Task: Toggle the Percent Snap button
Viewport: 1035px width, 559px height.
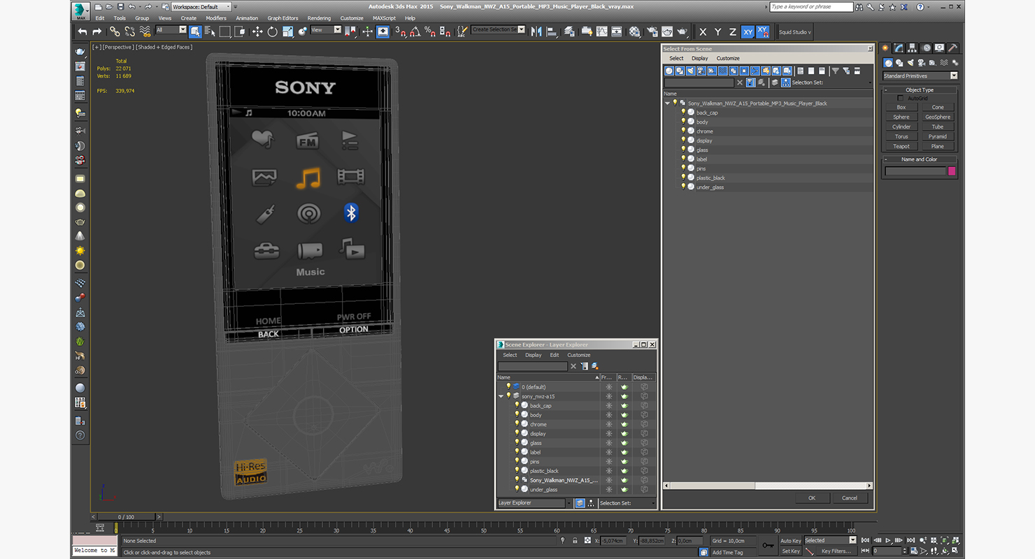Action: click(x=431, y=31)
